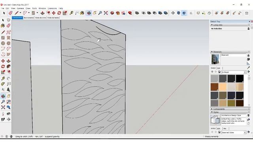The width and height of the screenshot is (253, 142).
Task: Choose the Protractor tool in left toolbar
Action: [3, 84]
